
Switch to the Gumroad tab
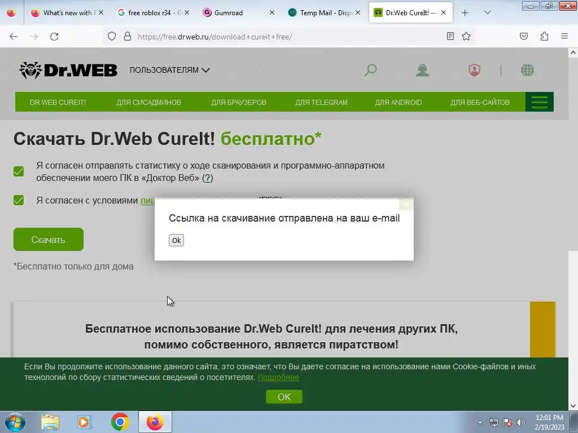click(237, 13)
